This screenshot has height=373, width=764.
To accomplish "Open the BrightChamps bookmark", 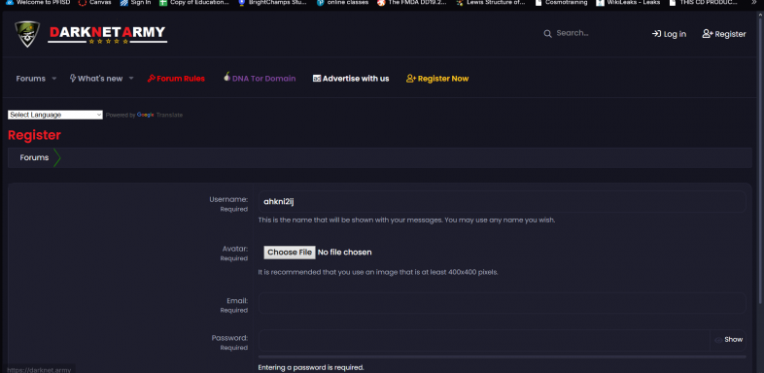I will [x=273, y=3].
